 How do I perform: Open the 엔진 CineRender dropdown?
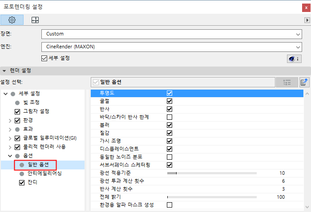click(x=172, y=47)
